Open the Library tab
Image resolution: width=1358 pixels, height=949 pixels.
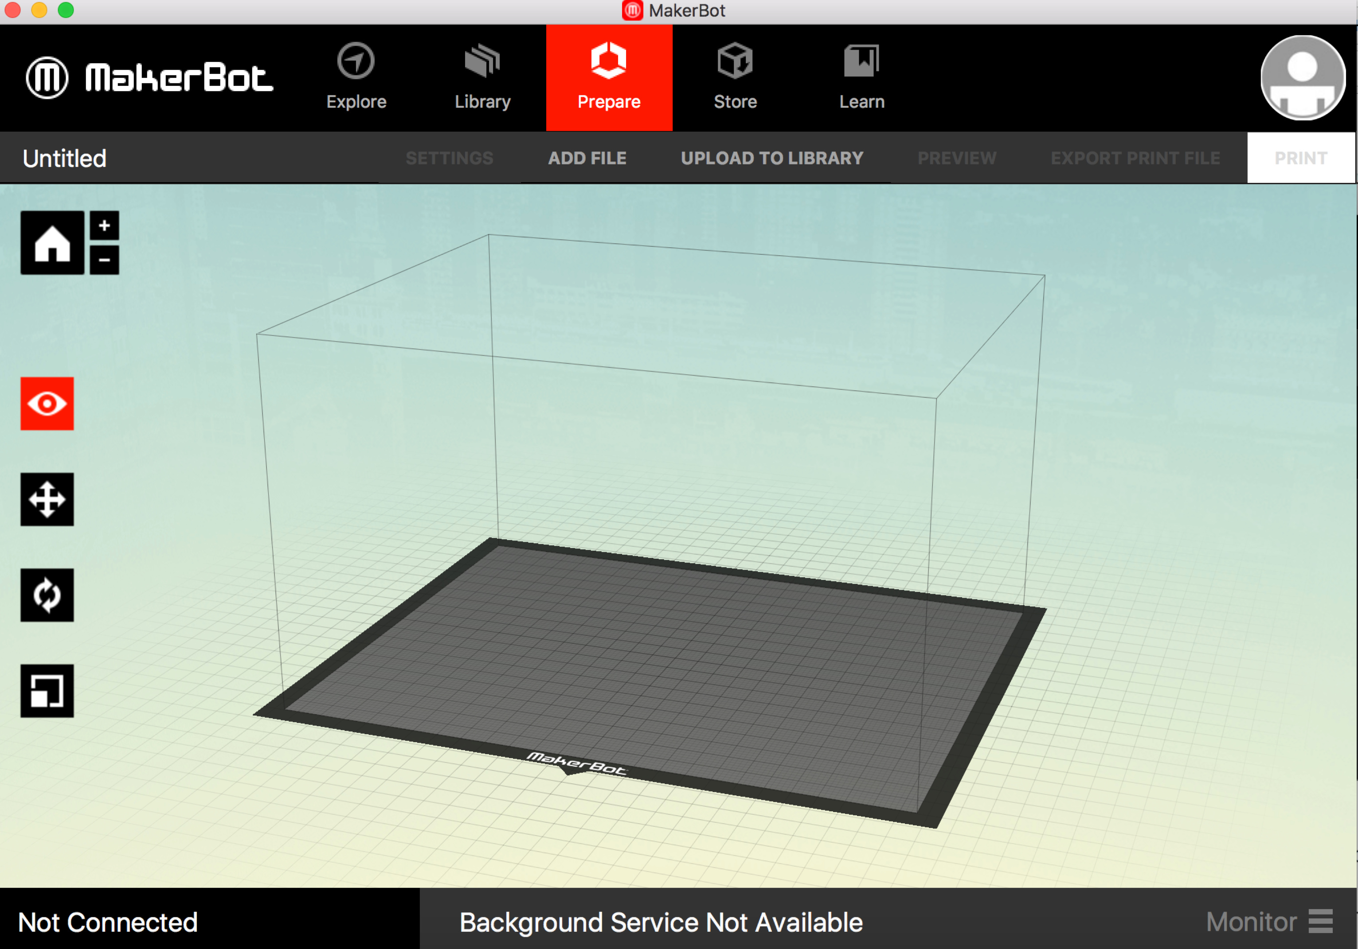pos(483,78)
